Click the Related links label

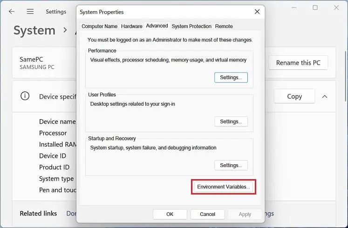point(38,214)
